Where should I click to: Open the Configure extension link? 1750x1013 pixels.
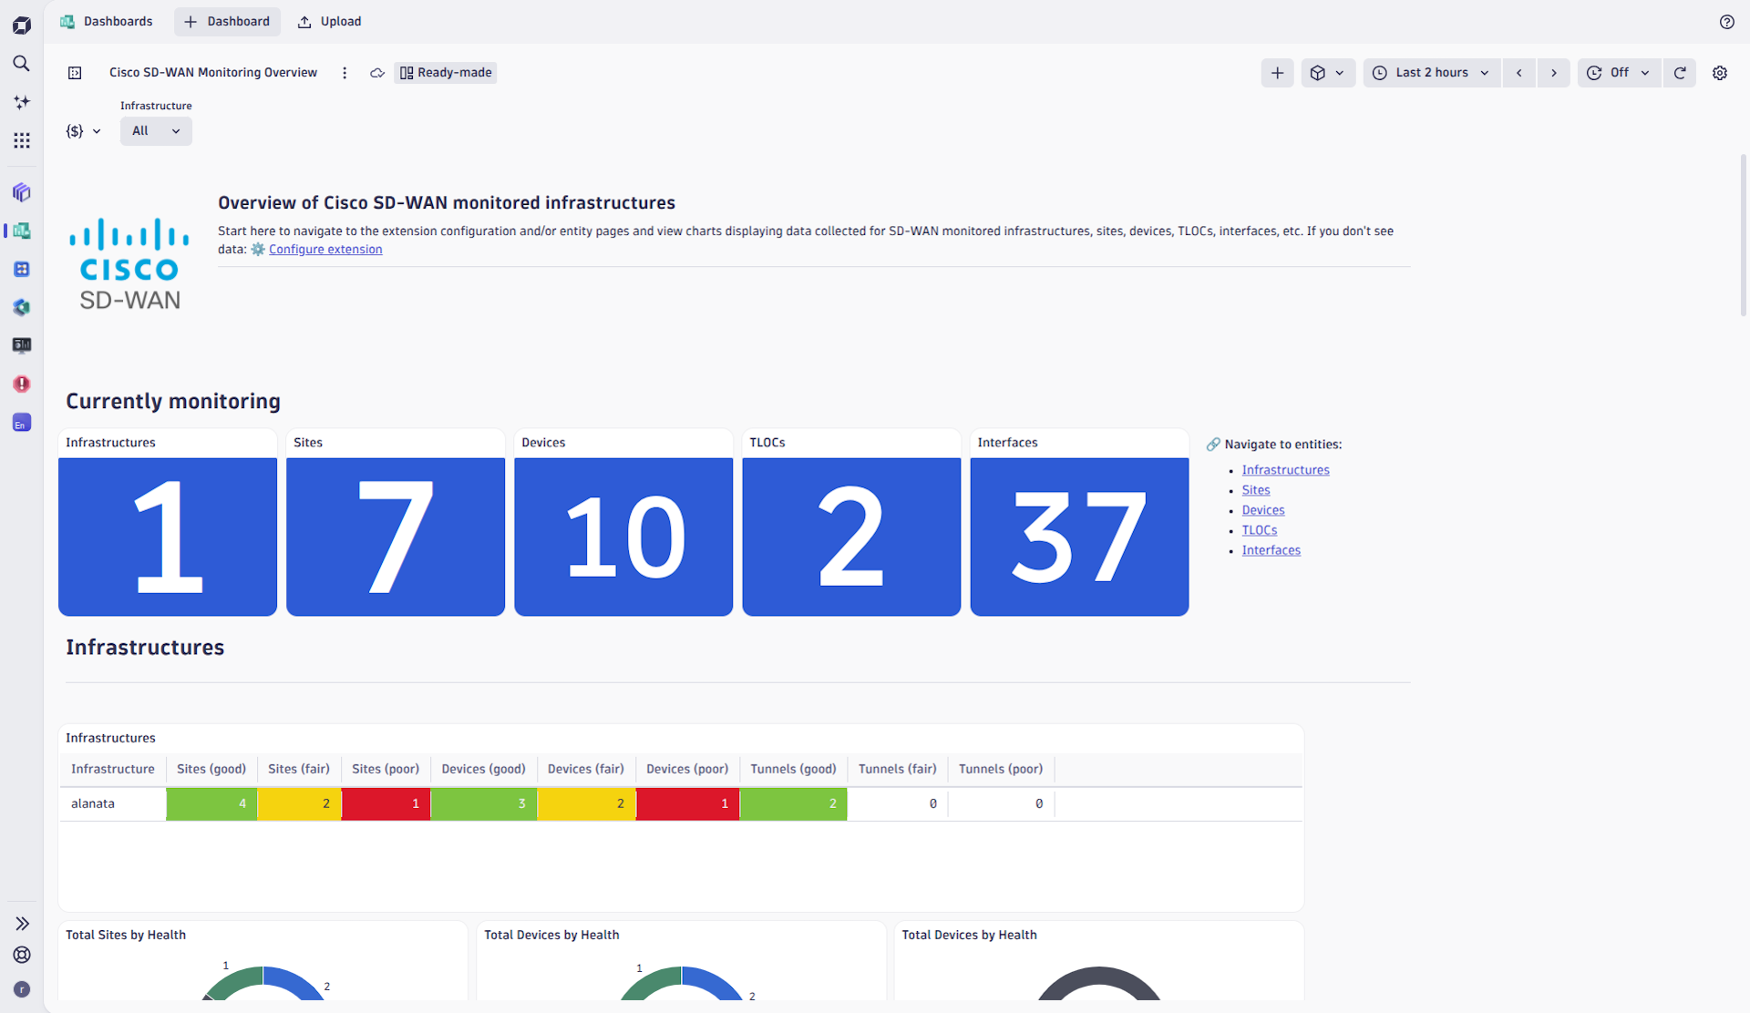tap(325, 249)
